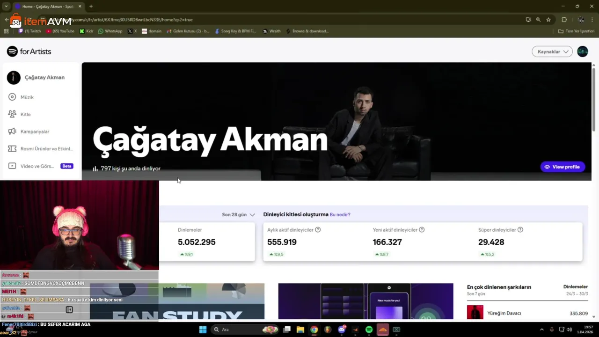Screen dimensions: 599x337
Task: Open the apps grid in bookmarks bar
Action: coord(6,31)
